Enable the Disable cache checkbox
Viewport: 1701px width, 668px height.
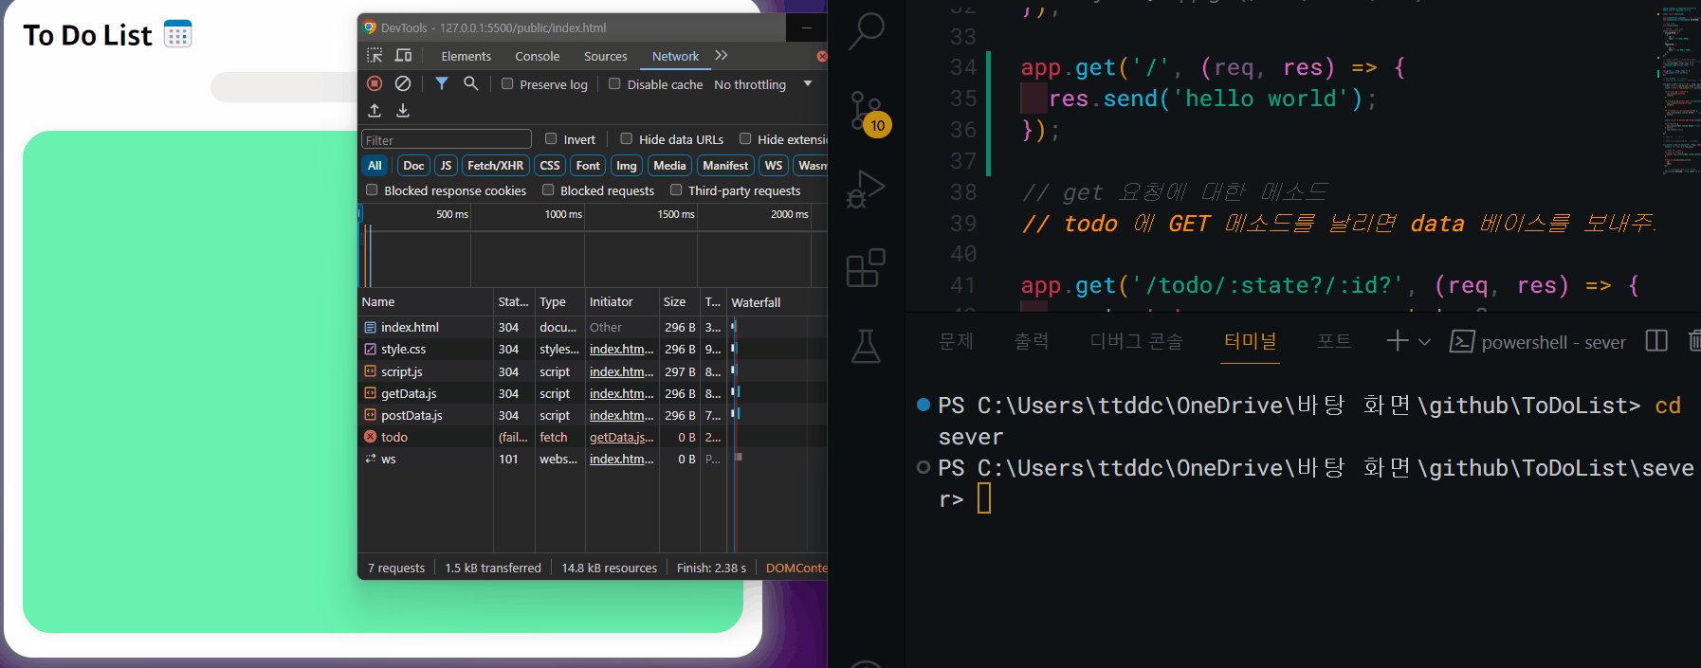click(614, 83)
